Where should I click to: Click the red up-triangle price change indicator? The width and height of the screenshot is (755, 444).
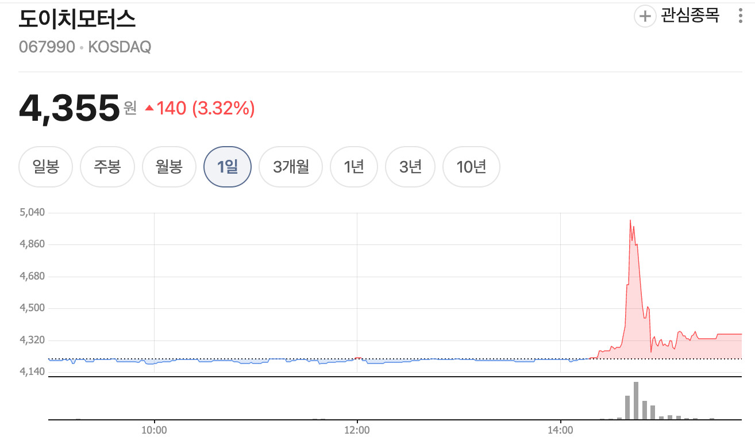point(149,108)
